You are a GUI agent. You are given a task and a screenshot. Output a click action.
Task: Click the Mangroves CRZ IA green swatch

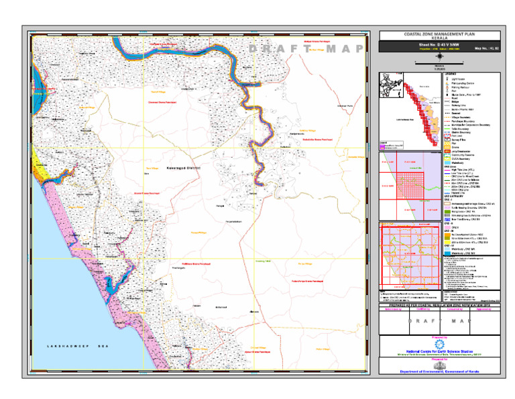point(447,212)
